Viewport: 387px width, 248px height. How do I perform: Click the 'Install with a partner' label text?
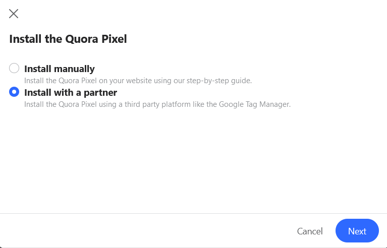click(x=71, y=92)
